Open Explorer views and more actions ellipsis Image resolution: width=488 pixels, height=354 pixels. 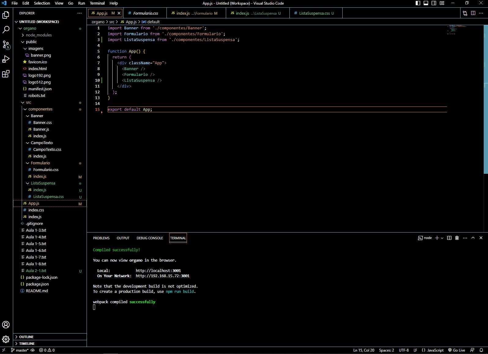pyautogui.click(x=80, y=13)
